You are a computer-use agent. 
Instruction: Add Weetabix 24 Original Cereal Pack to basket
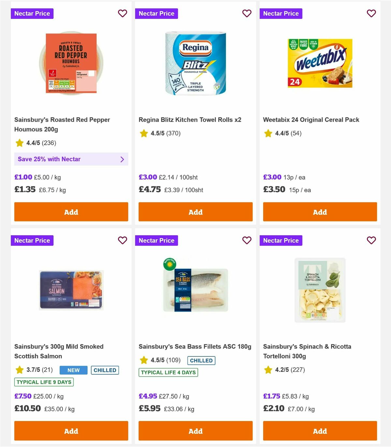(320, 212)
